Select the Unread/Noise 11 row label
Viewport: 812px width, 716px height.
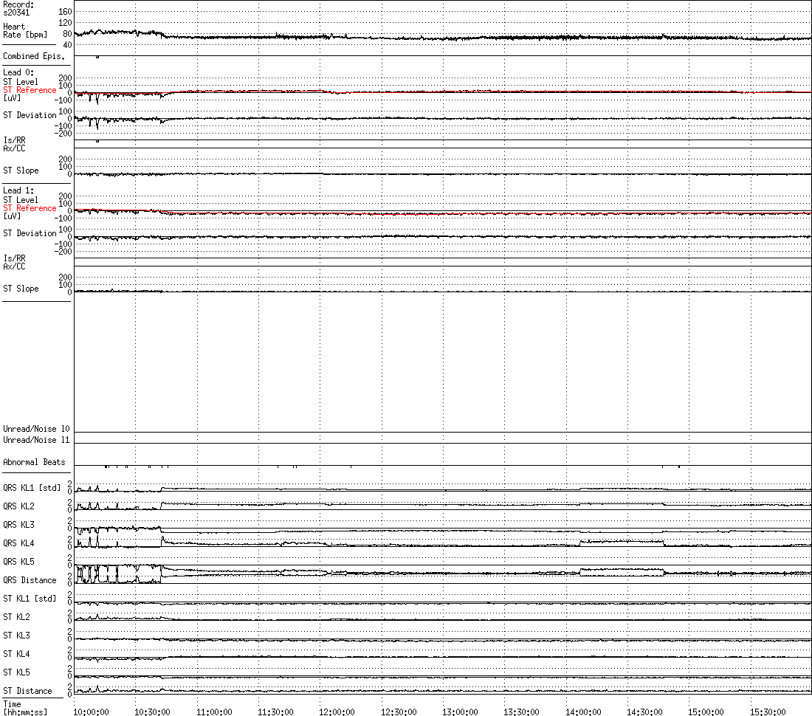(36, 440)
